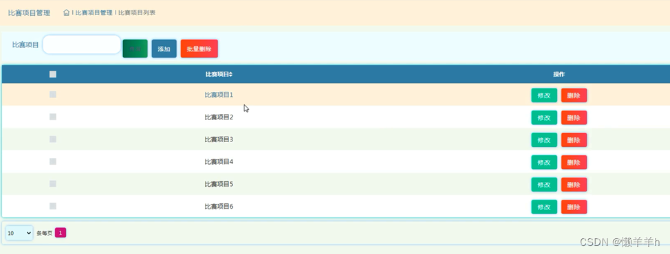The height and width of the screenshot is (254, 670).
Task: Open 比赛项目列表 breadcrumb link
Action: coord(137,13)
